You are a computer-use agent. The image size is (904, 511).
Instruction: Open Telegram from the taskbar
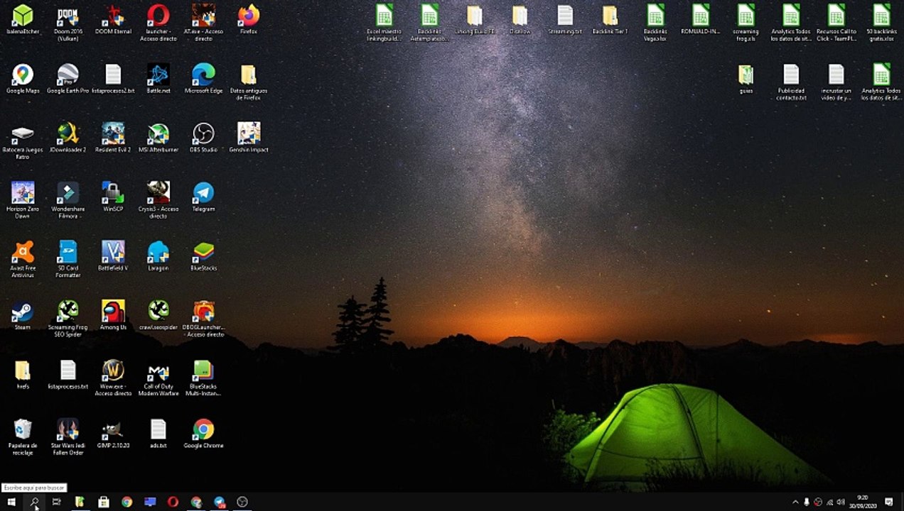tap(219, 502)
